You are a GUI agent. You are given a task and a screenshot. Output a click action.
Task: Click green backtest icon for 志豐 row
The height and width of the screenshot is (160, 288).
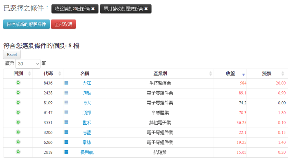pos(18,132)
